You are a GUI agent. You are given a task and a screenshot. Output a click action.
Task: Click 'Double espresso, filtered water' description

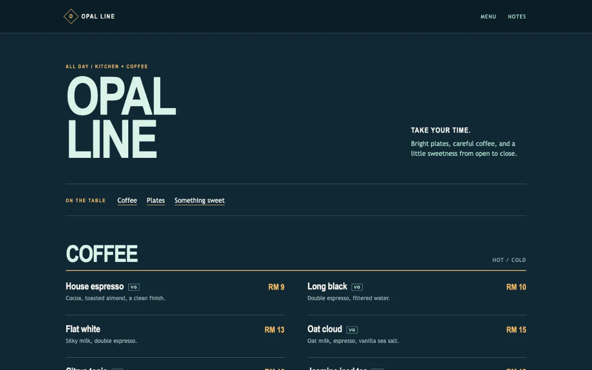[x=348, y=298]
